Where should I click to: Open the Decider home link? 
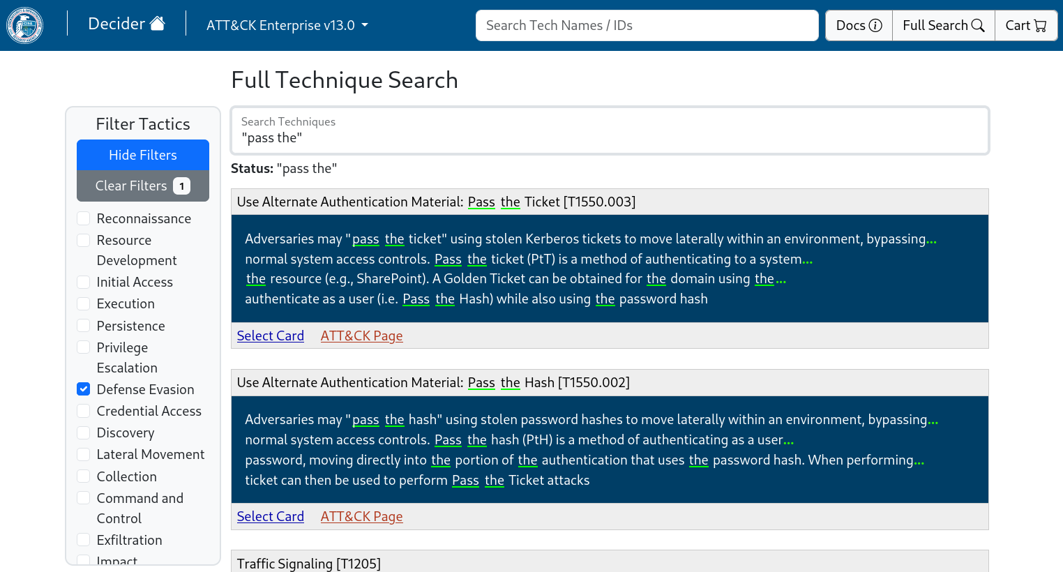pos(126,24)
